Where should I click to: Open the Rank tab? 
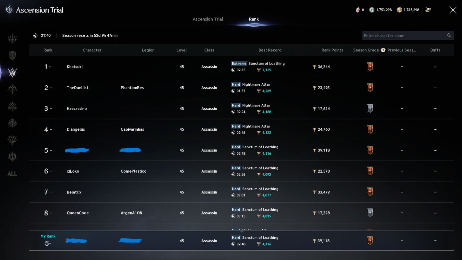click(x=254, y=19)
